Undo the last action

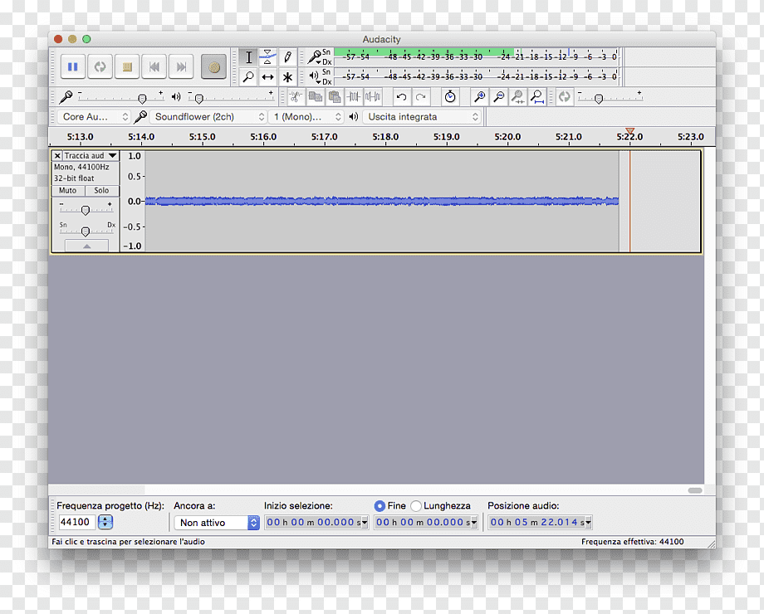pos(402,97)
